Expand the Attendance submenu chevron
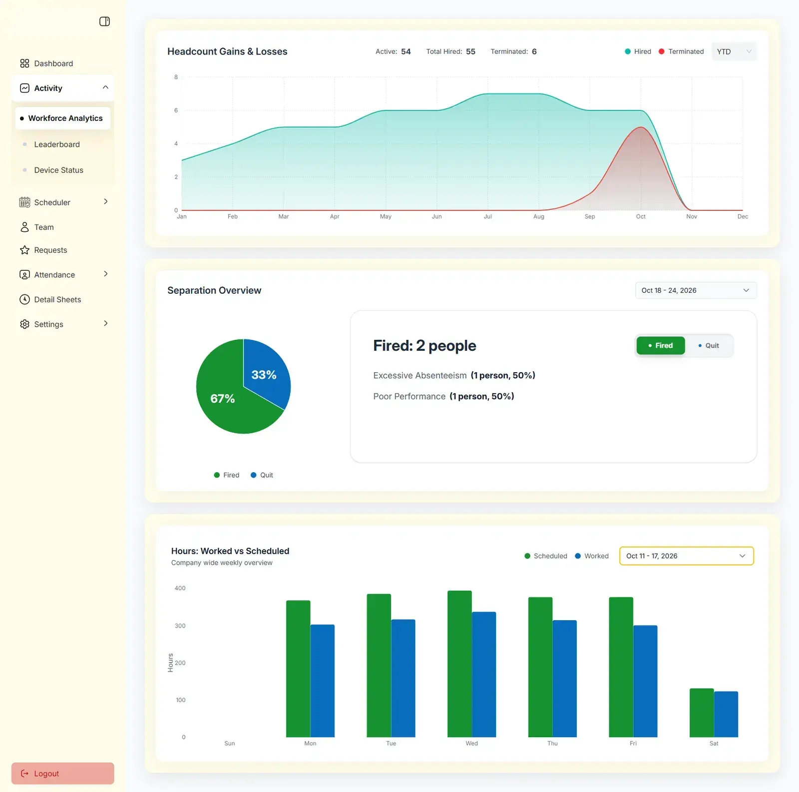Screen dimensions: 799x792 coord(105,274)
